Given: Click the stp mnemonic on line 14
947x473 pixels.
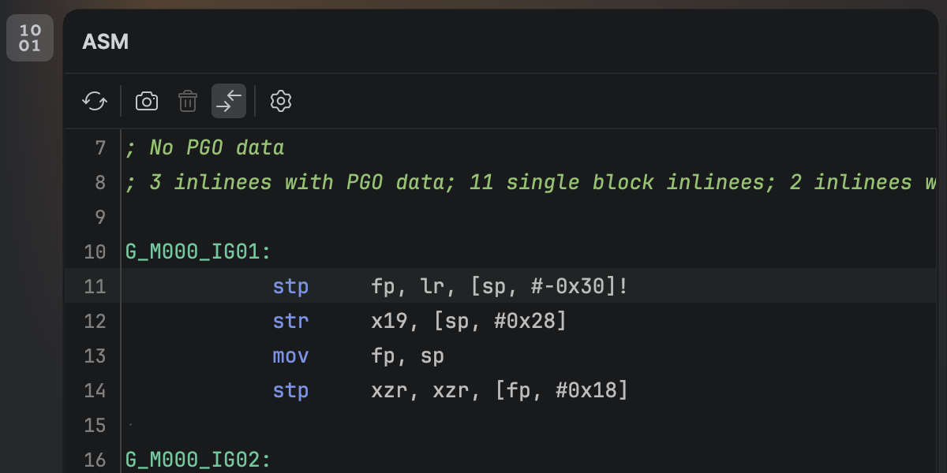Looking at the screenshot, I should tap(290, 390).
